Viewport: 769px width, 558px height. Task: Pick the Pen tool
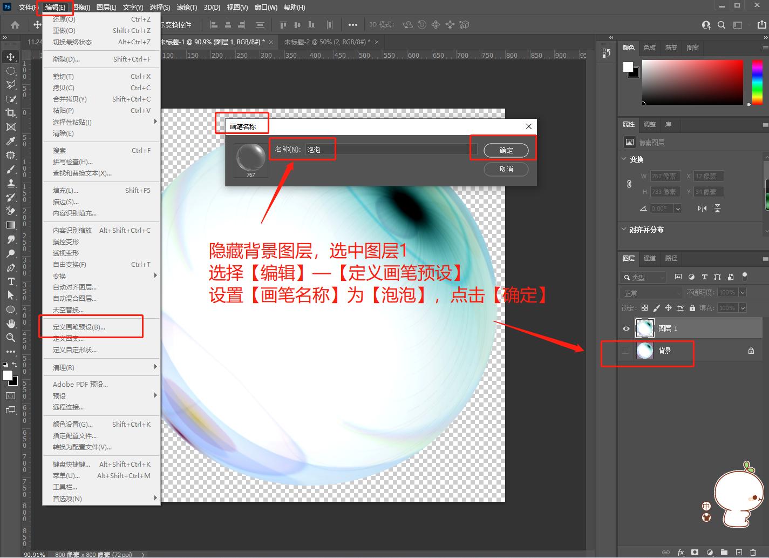pos(10,267)
